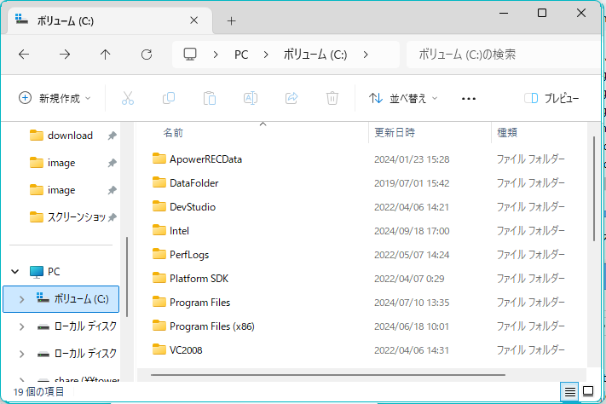Image resolution: width=606 pixels, height=404 pixels.
Task: Click the Copy icon in toolbar
Action: tap(169, 98)
